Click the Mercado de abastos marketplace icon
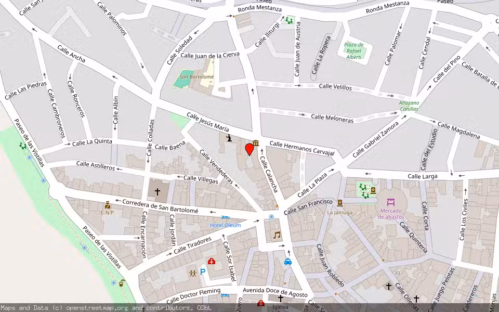This screenshot has width=499, height=312. tap(391, 202)
